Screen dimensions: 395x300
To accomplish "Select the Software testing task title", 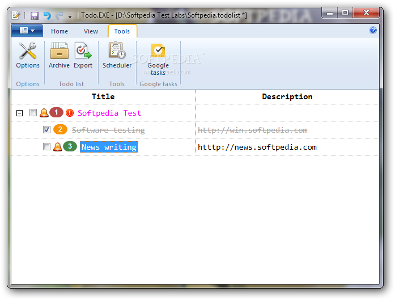I will pos(108,130).
